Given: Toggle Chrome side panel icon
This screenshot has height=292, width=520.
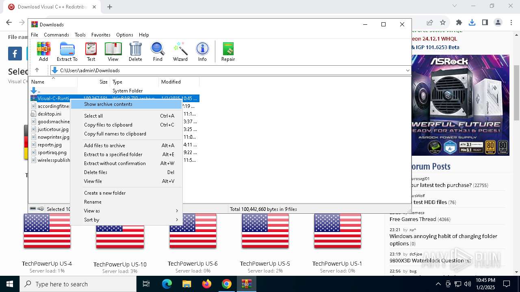Looking at the screenshot, I should tap(485, 22).
